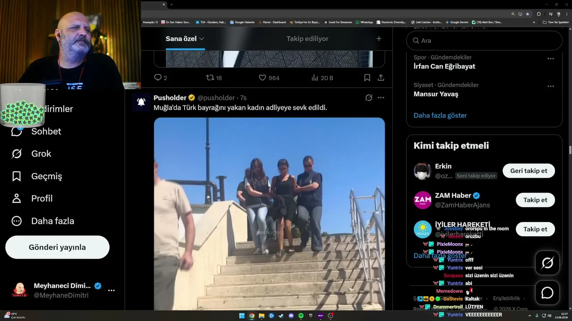Open Erkin's profile avatar
Screen dimensions: 572x321
point(422,171)
